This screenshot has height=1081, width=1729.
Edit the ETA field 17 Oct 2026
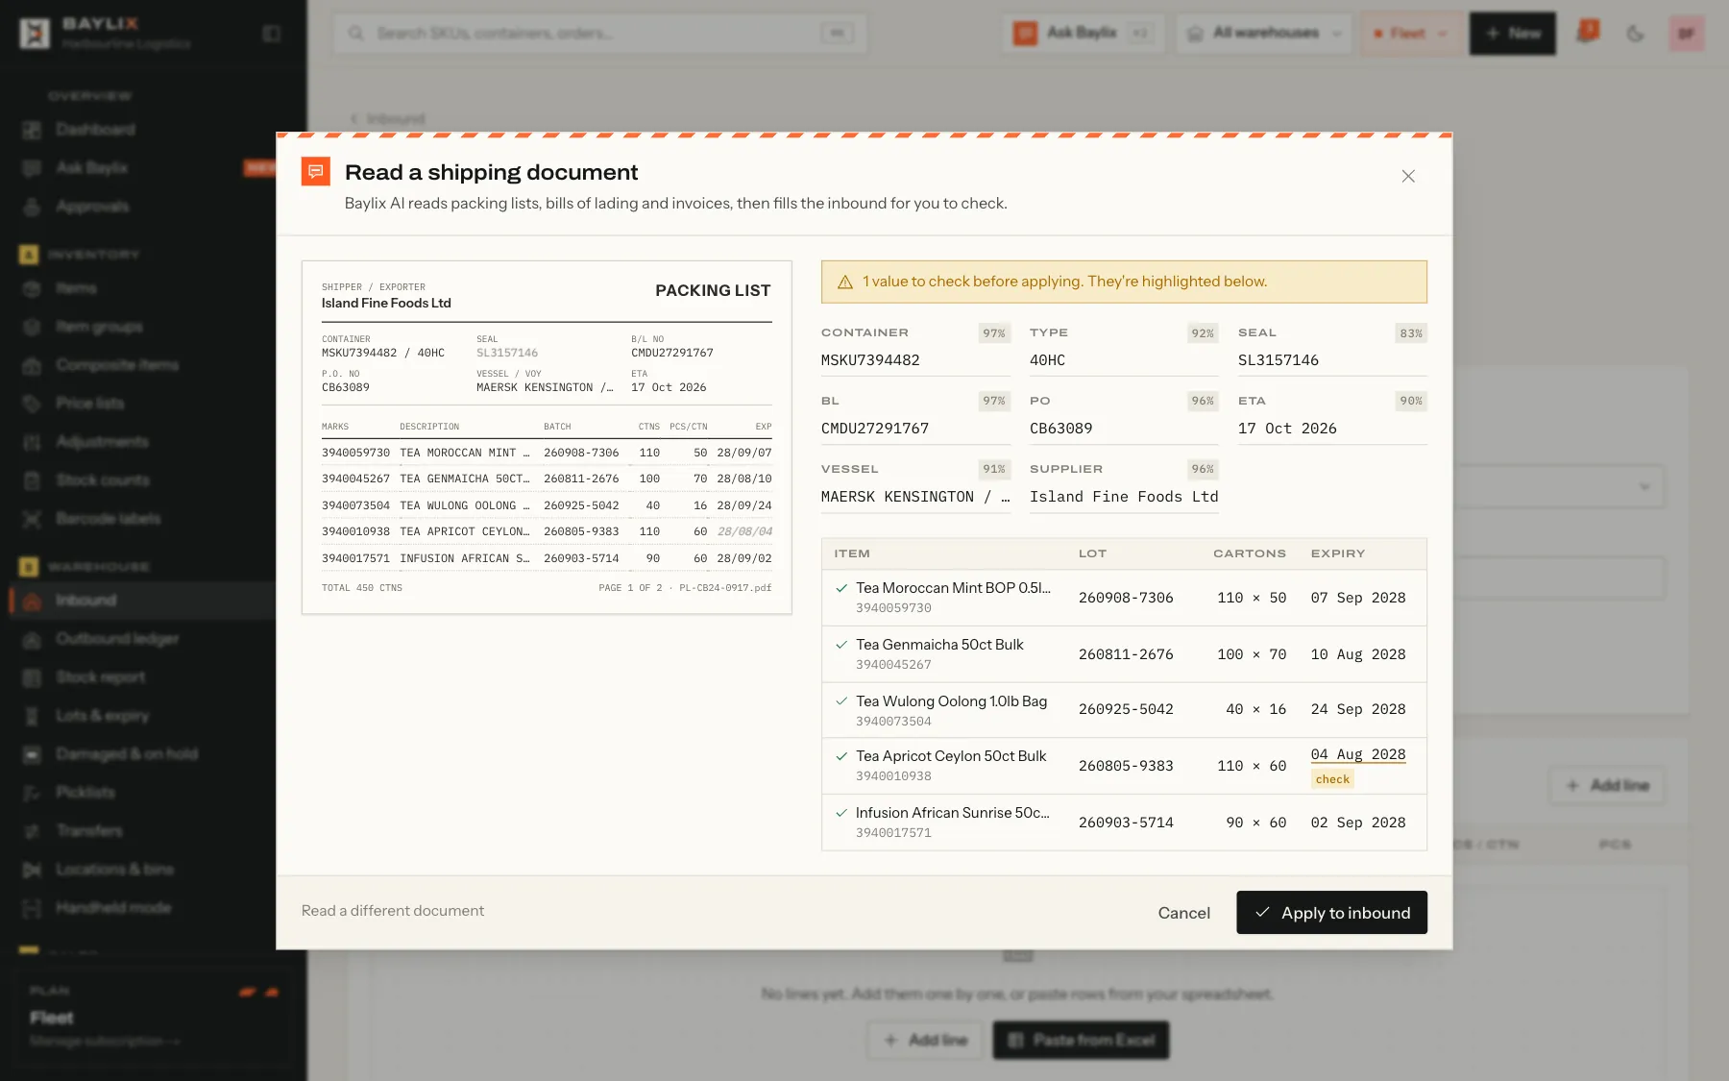point(1332,429)
